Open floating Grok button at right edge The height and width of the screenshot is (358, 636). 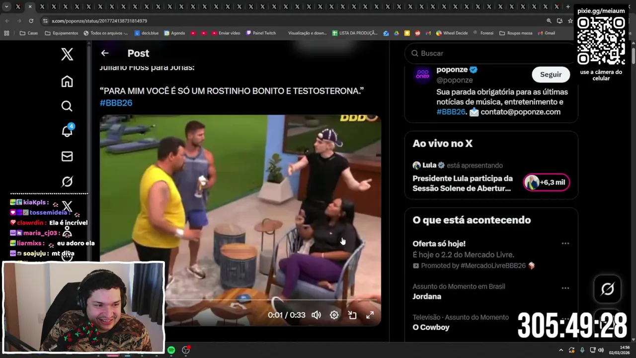point(608,289)
